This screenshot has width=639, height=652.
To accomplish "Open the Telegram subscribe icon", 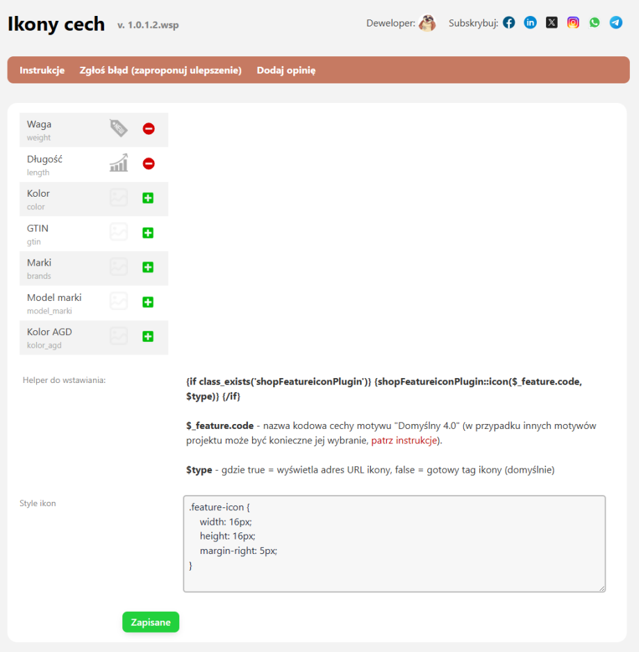I will click(616, 22).
